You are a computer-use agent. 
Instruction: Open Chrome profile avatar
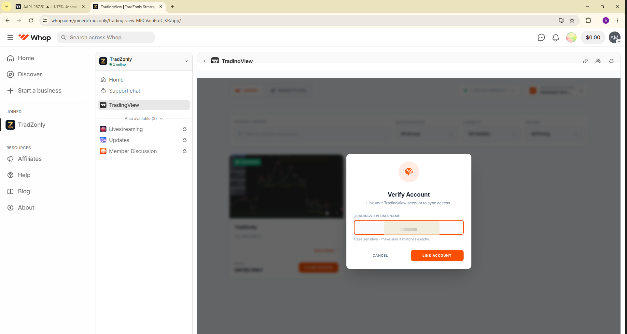point(606,20)
